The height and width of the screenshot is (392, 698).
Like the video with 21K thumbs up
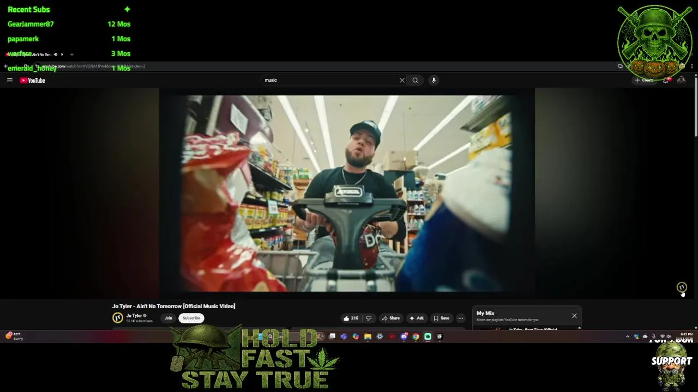(351, 318)
